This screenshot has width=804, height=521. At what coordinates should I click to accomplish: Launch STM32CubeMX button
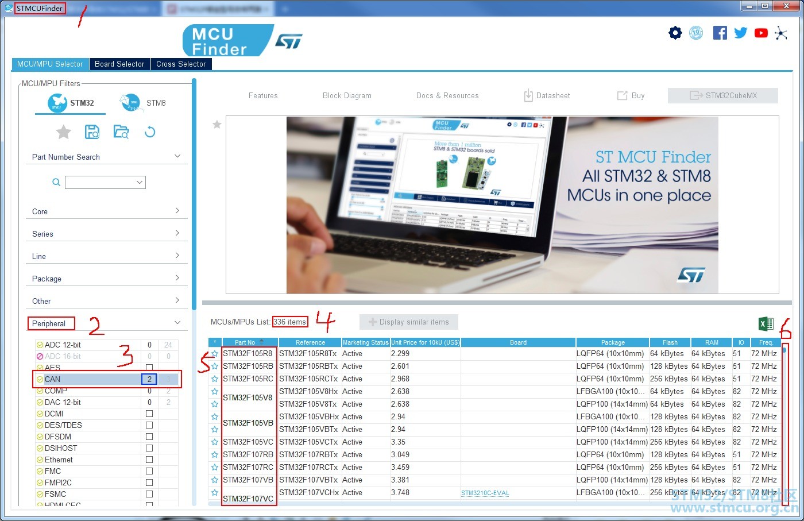pyautogui.click(x=723, y=95)
